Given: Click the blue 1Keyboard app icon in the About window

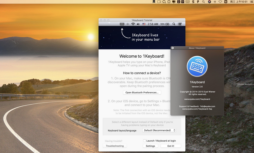Looking at the screenshot, I should [197, 66].
